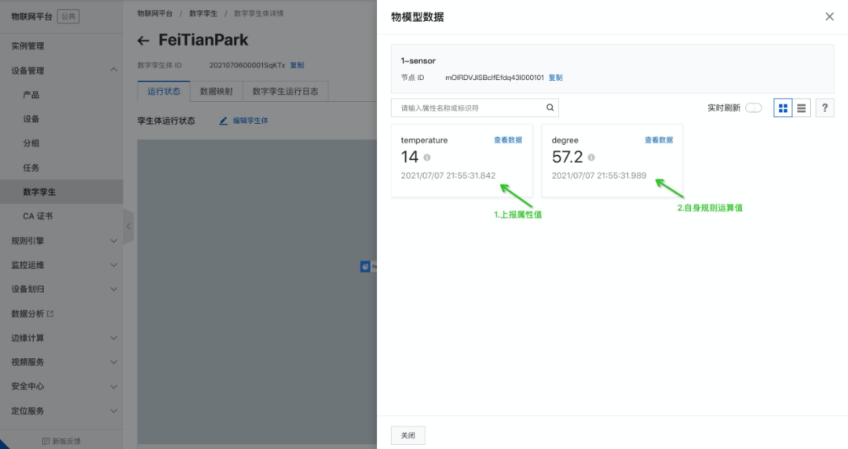Click the pencil icon for 编辑孪生体
848x449 pixels.
coord(223,121)
